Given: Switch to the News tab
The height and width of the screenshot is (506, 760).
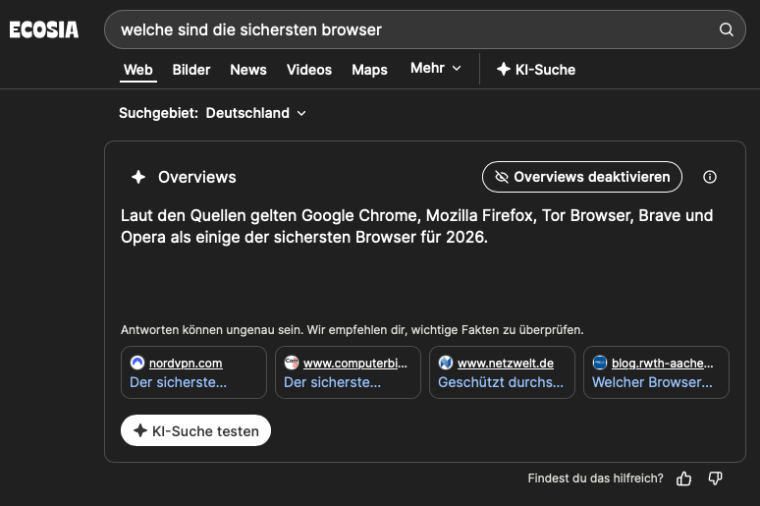Looking at the screenshot, I should (x=248, y=70).
